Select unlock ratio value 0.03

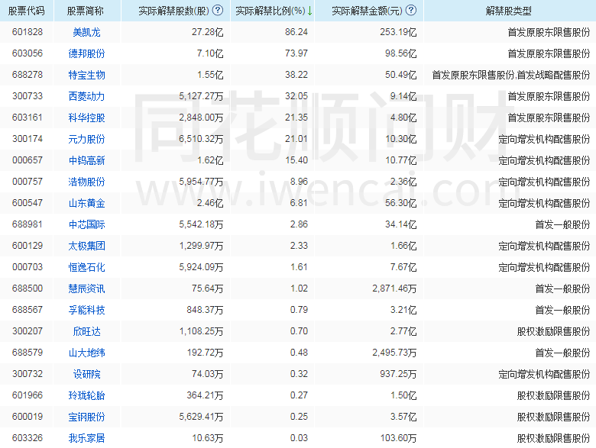(x=299, y=438)
